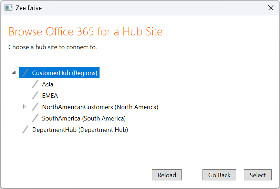Select DepartmentHub (Department Hub)
The height and width of the screenshot is (189, 280).
point(80,130)
